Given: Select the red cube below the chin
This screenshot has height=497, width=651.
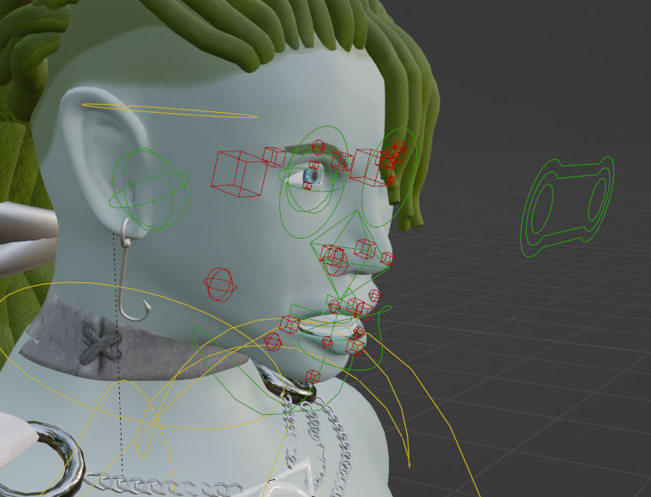Looking at the screenshot, I should point(313,376).
